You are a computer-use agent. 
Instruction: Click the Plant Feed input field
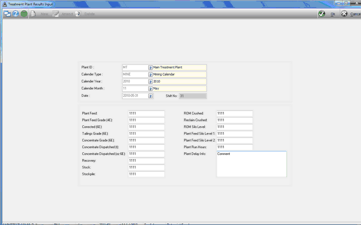pos(146,113)
